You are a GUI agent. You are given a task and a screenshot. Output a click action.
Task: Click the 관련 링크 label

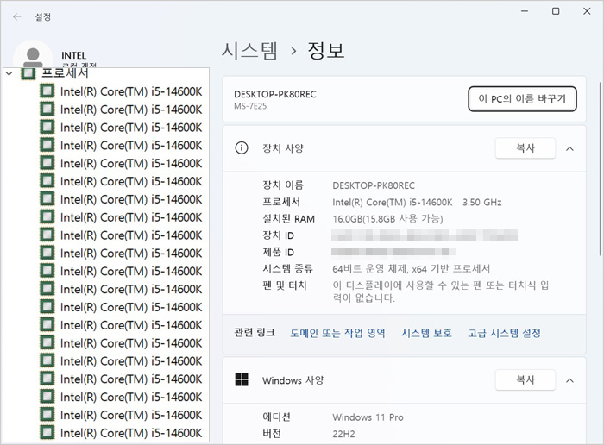click(x=255, y=333)
